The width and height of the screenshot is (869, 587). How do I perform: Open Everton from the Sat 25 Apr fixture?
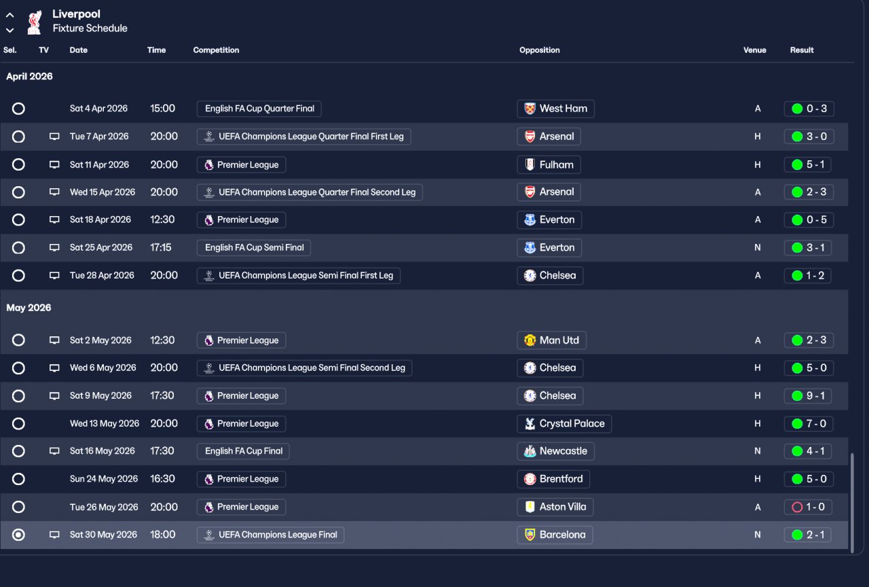click(549, 248)
